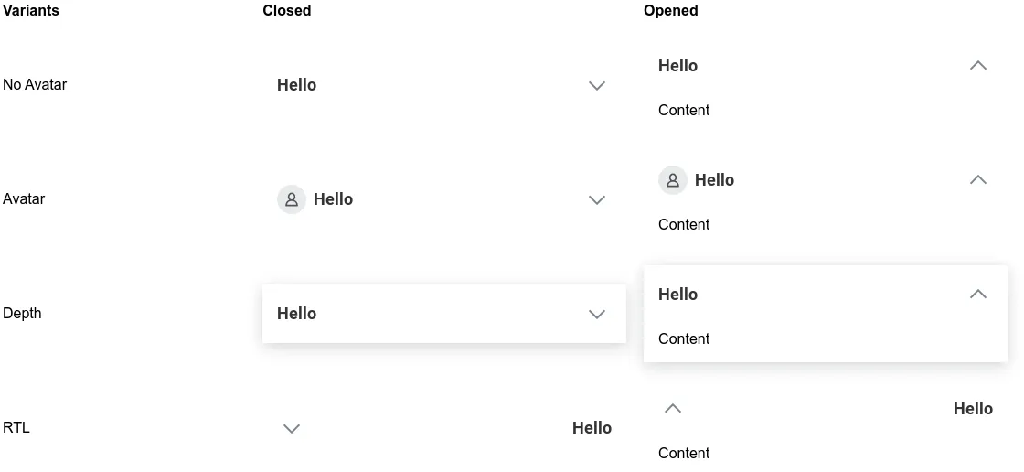Click Content text in opened Depth card
The height and width of the screenshot is (472, 1024).
684,338
